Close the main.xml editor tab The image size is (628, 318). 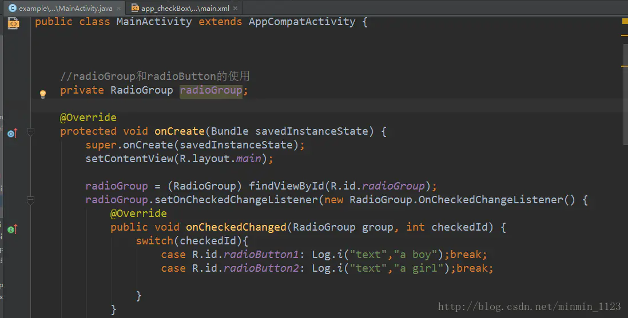click(x=235, y=9)
